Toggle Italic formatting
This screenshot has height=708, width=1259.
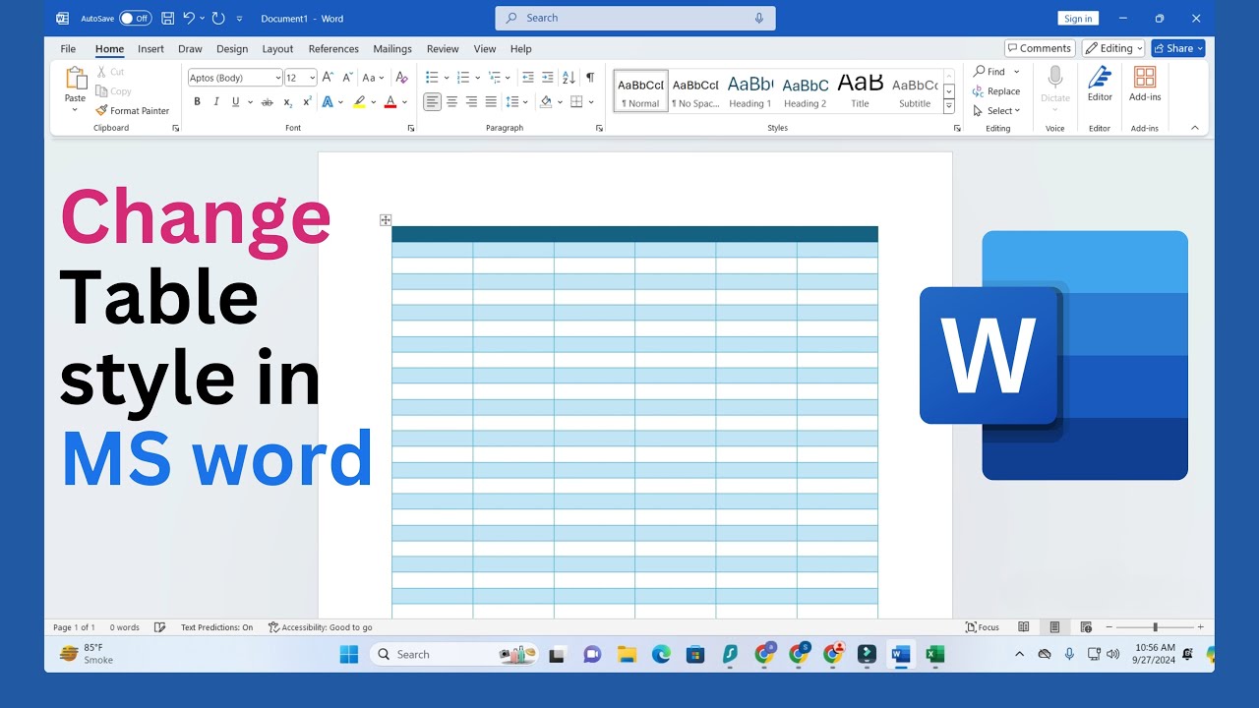pyautogui.click(x=216, y=102)
